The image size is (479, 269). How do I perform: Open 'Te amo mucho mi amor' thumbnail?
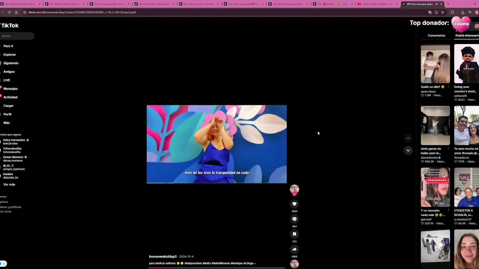click(x=466, y=126)
